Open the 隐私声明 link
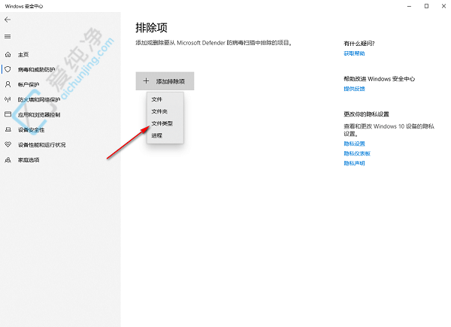Viewport: 451px width, 327px height. click(x=354, y=163)
